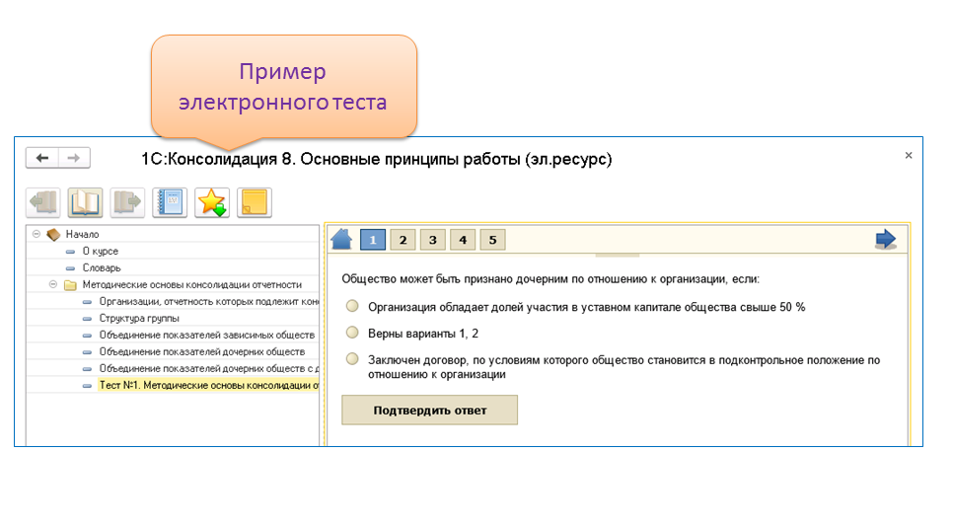Screen dimensions: 953x527
Task: Click the next page book icon
Action: tap(127, 202)
